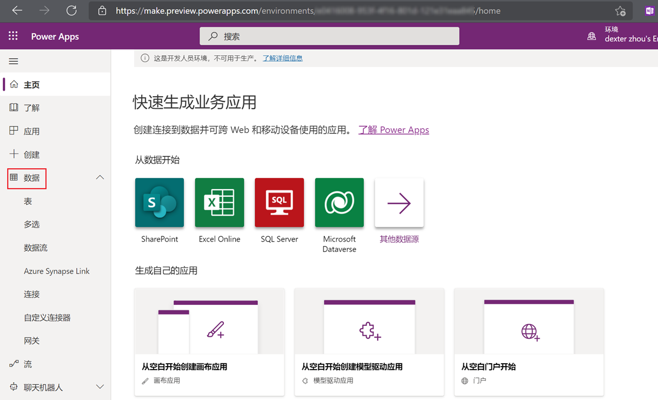Click the home icon in sidebar
The width and height of the screenshot is (658, 400).
14,84
